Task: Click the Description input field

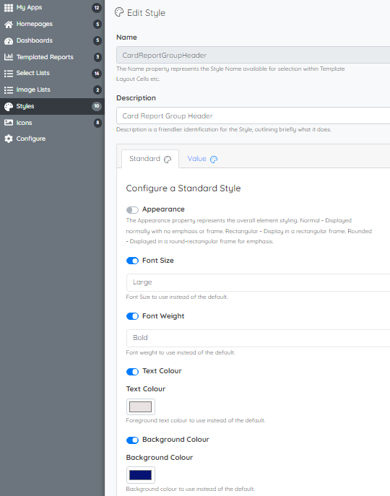Action: point(253,116)
